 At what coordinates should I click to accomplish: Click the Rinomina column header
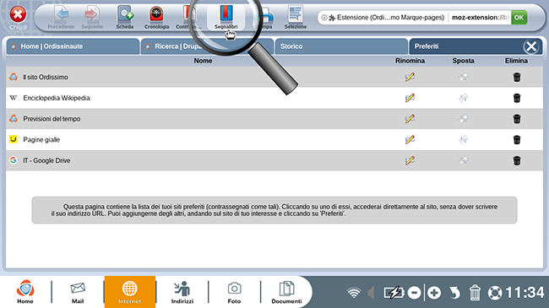click(x=410, y=61)
